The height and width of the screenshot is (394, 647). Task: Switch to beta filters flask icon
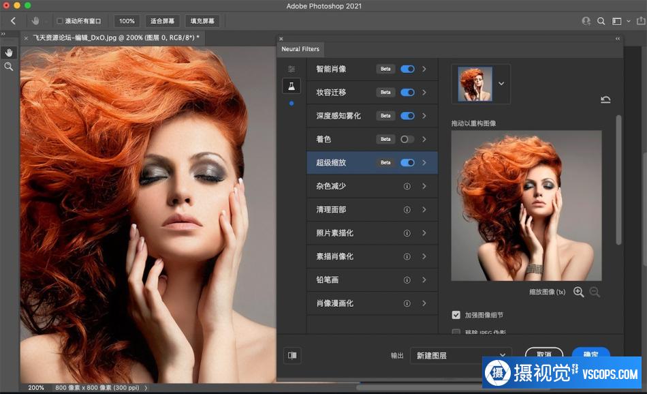click(291, 86)
